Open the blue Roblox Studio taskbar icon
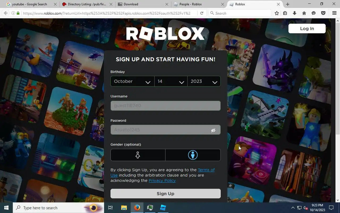Image resolution: width=340 pixels, height=213 pixels. click(163, 208)
